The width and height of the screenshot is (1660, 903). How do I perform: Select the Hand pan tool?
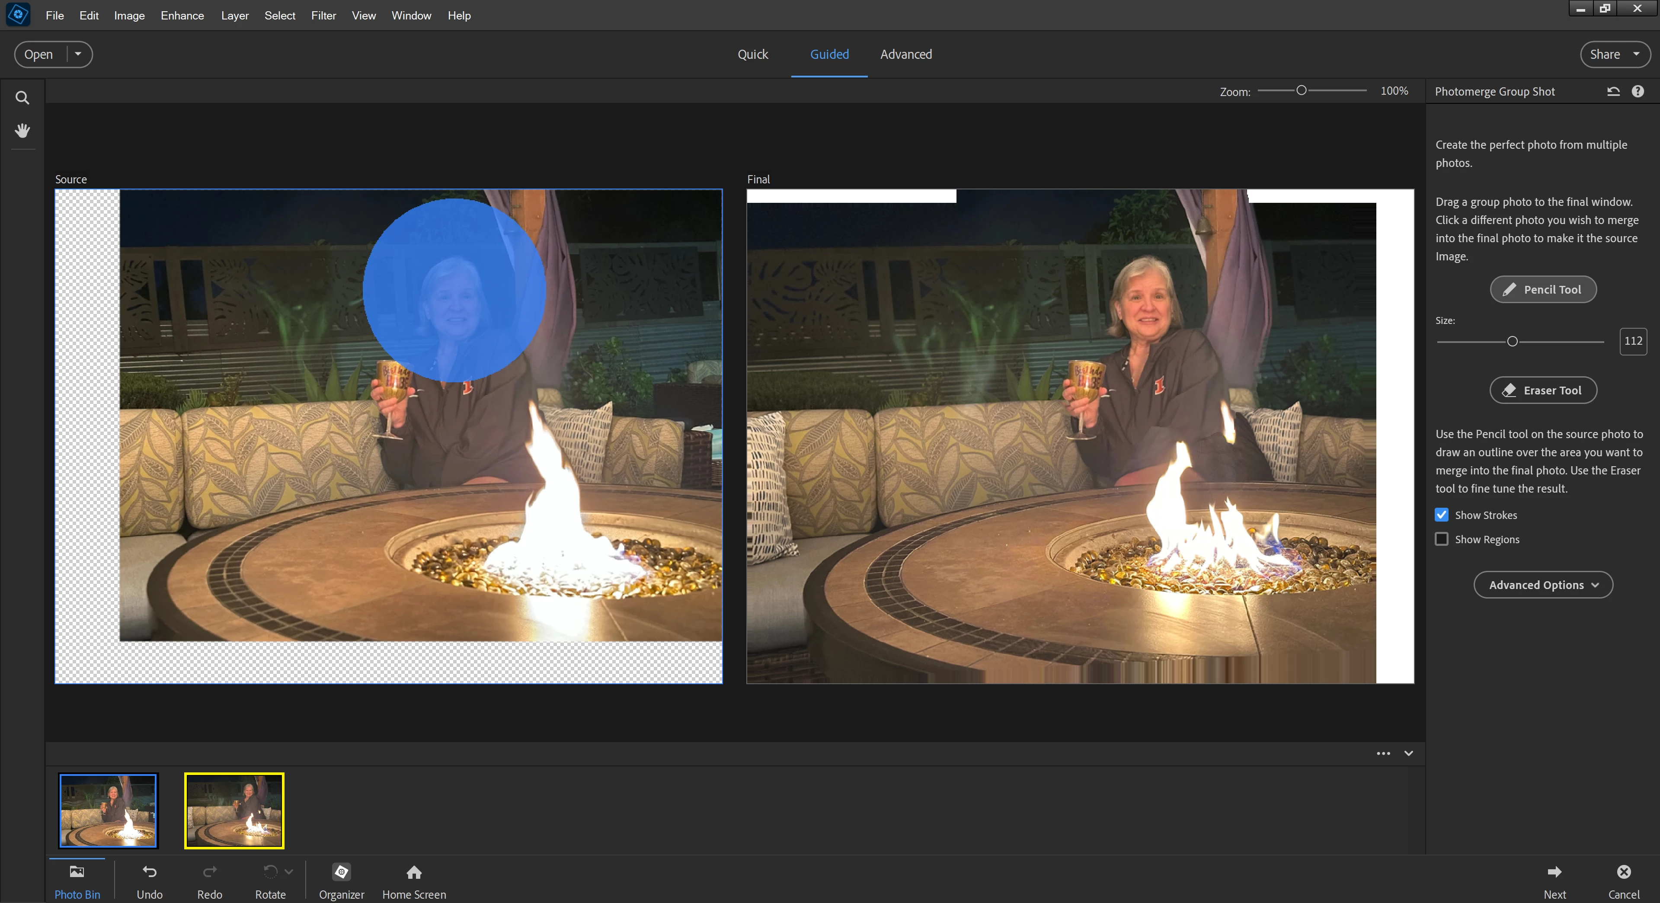tap(22, 131)
